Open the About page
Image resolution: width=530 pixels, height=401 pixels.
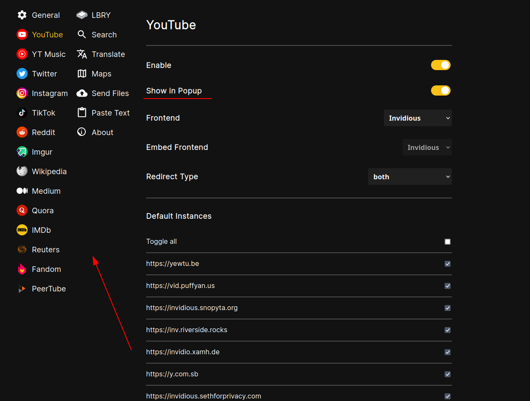coord(102,132)
